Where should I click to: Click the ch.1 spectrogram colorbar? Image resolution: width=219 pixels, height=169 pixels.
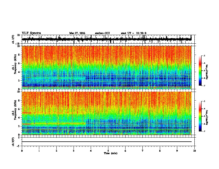[200, 71]
